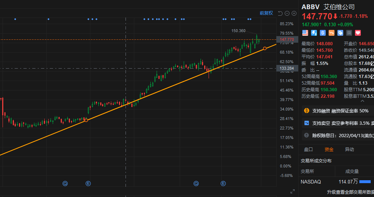Zoom out the chart with minus icon
This screenshot has height=197, width=374.
point(287,13)
